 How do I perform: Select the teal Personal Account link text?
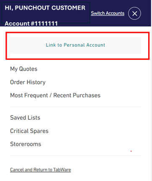point(76,45)
